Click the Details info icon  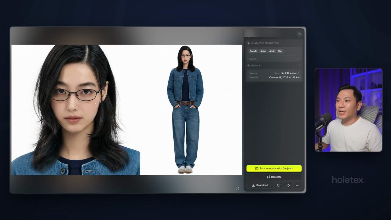[249, 66]
